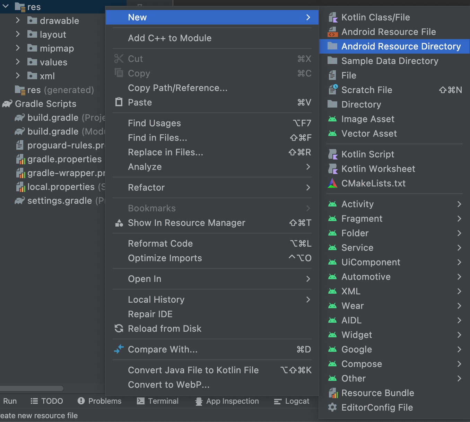Image resolution: width=470 pixels, height=422 pixels.
Task: Choose Convert to WebP
Action: 212,385
